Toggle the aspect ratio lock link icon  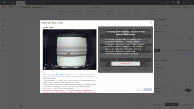[120, 11]
